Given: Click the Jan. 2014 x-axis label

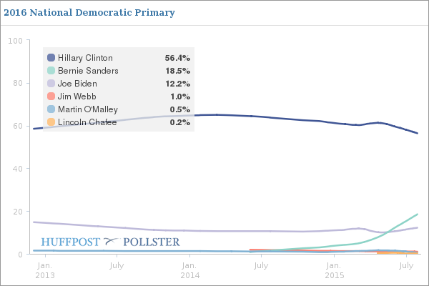Looking at the screenshot, I should (x=190, y=270).
